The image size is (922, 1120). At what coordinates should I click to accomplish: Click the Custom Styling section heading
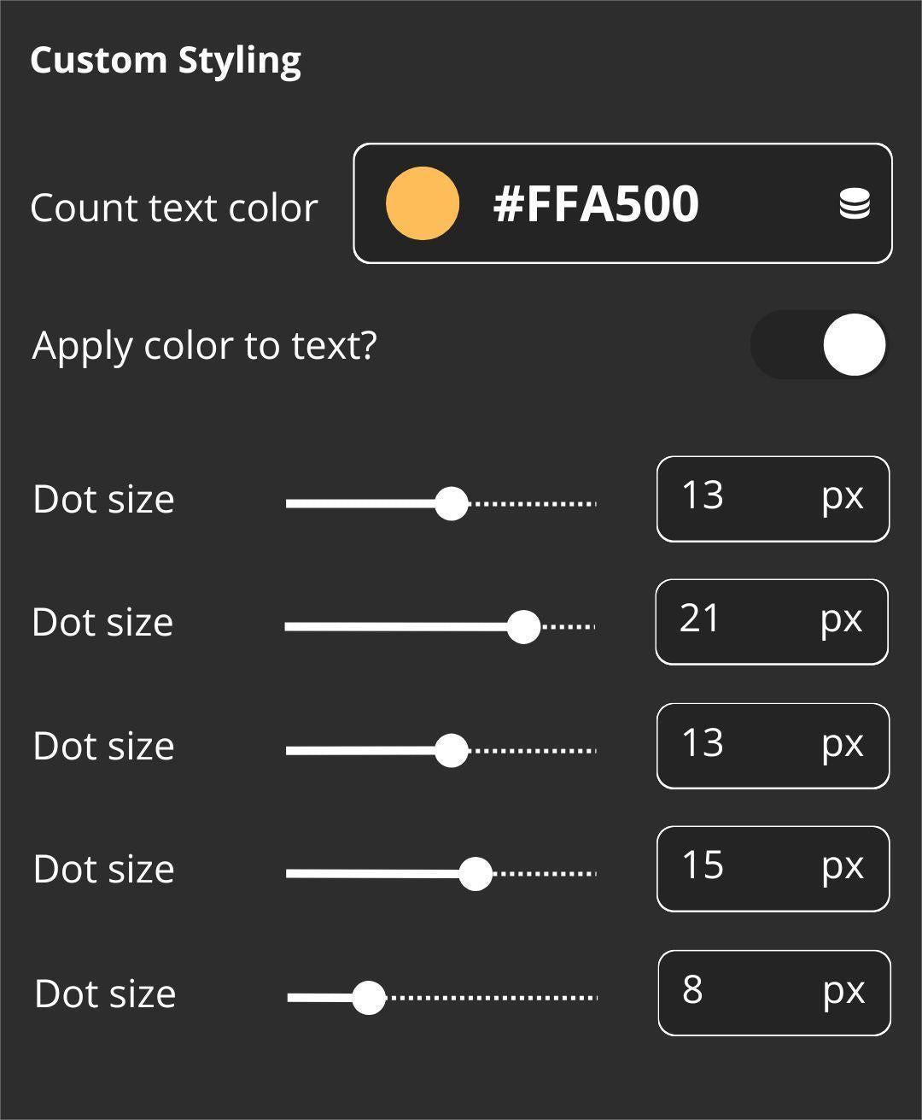(166, 61)
